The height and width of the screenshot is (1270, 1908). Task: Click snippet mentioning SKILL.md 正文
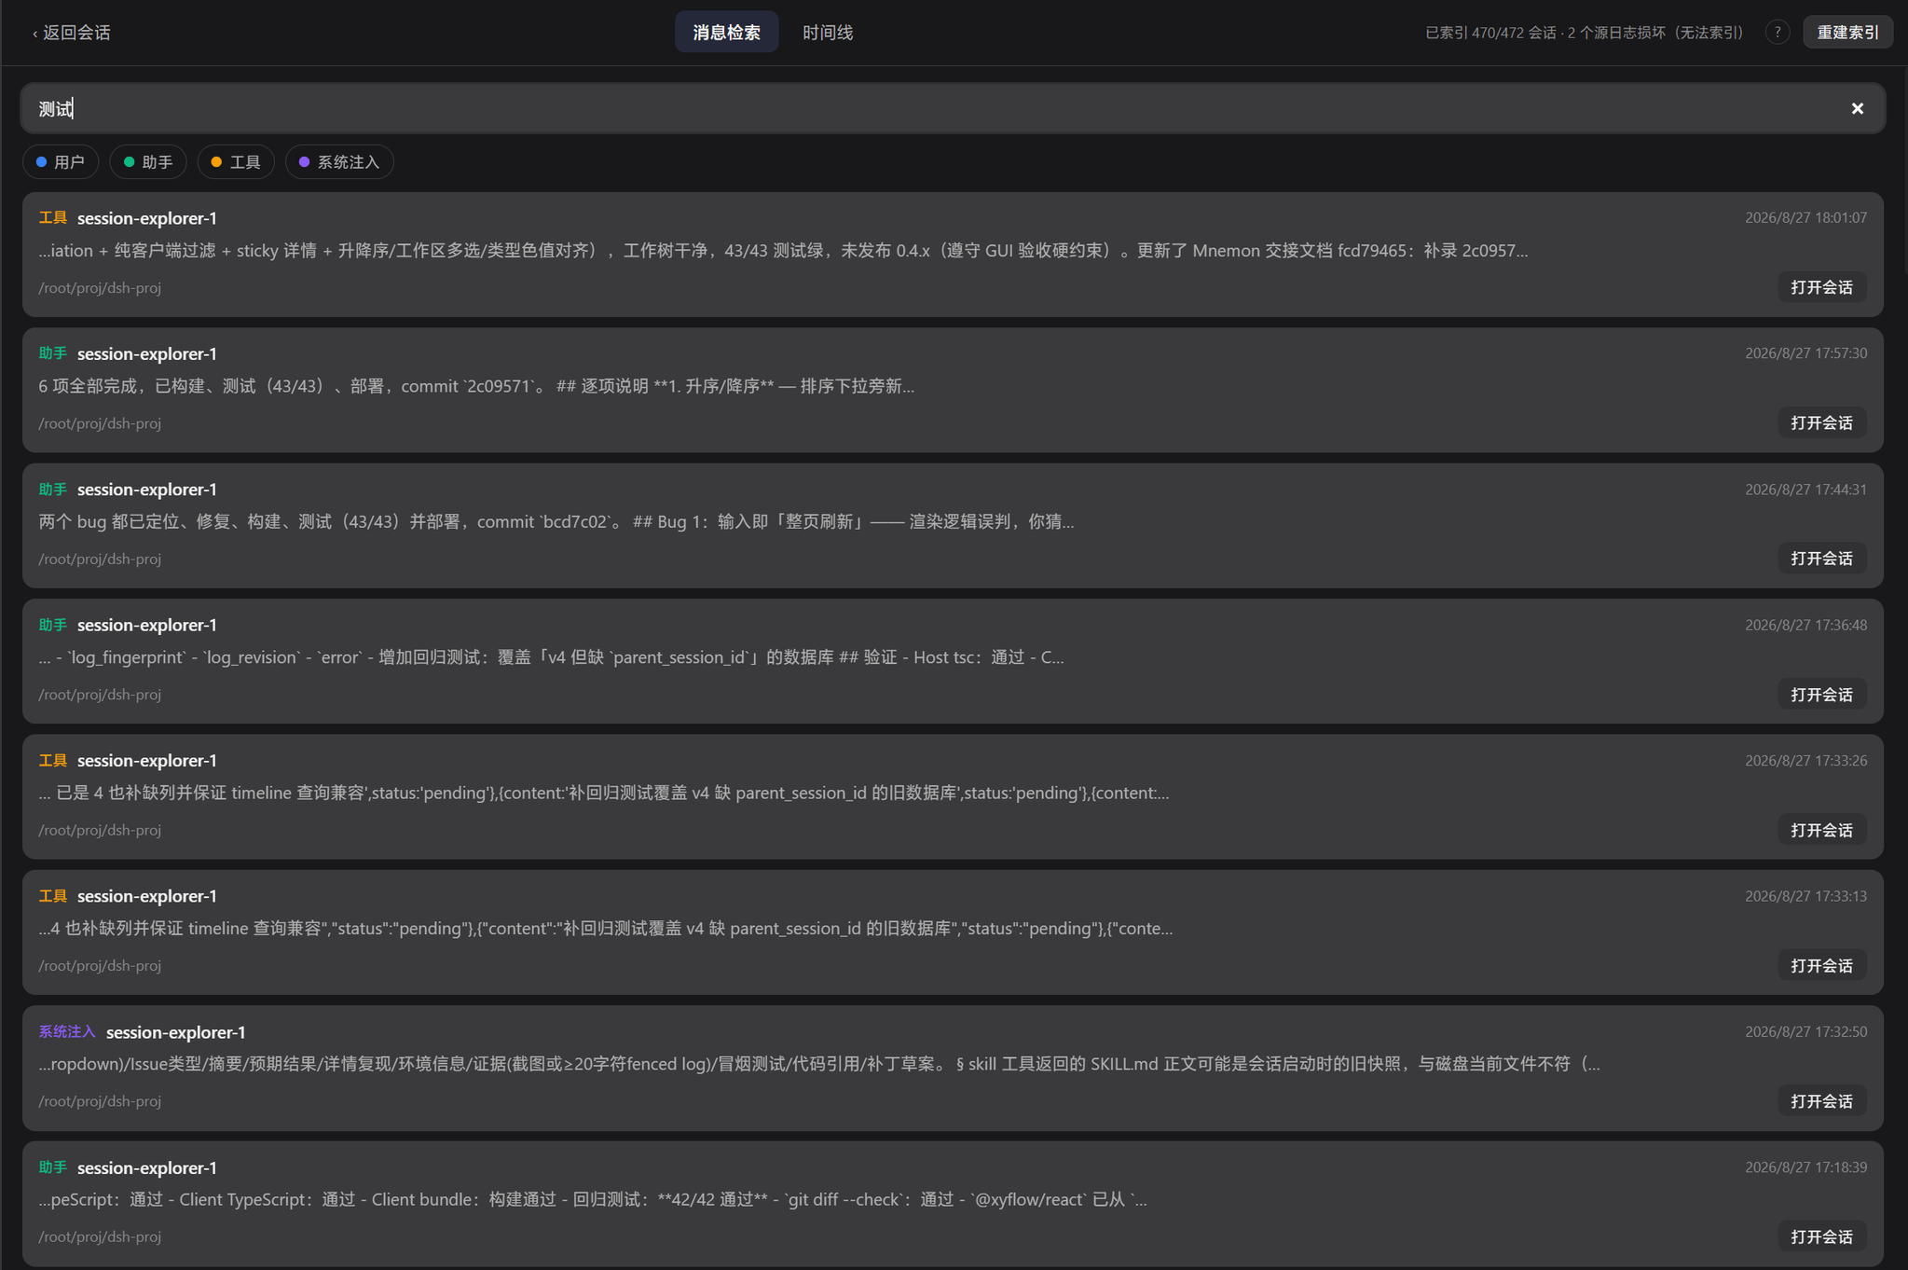point(819,1064)
